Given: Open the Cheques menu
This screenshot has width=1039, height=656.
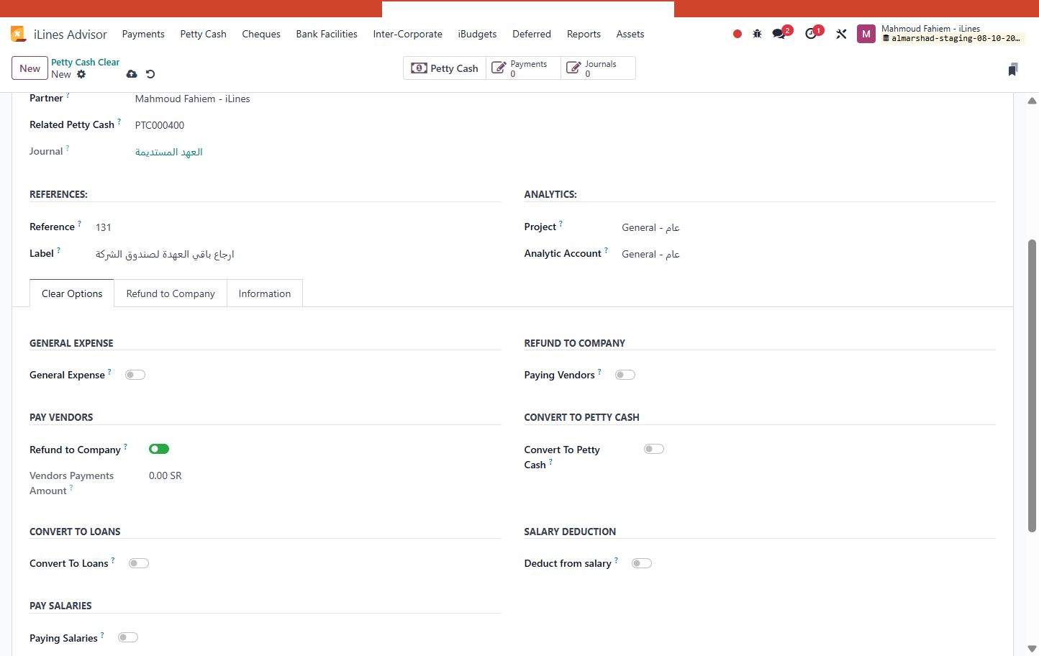Looking at the screenshot, I should point(261,34).
